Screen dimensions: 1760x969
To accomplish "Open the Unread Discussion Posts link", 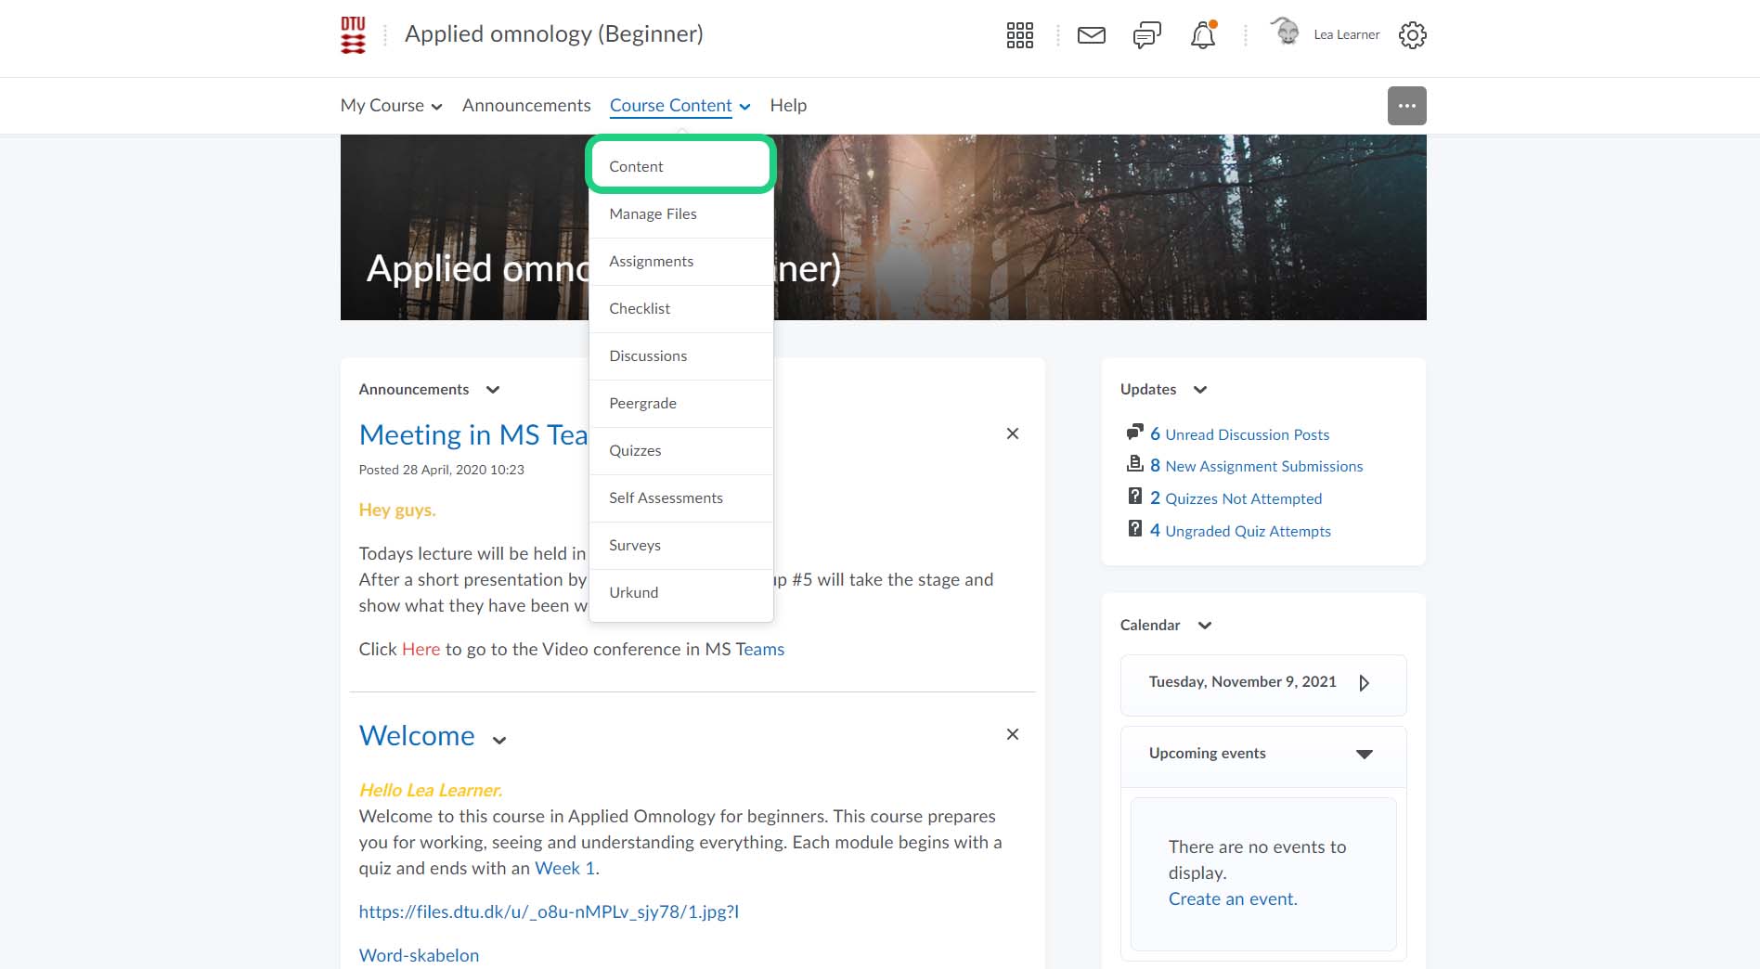I will (1246, 434).
